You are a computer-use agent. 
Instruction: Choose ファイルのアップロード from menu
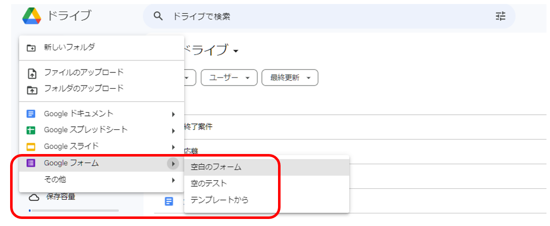tap(102, 73)
